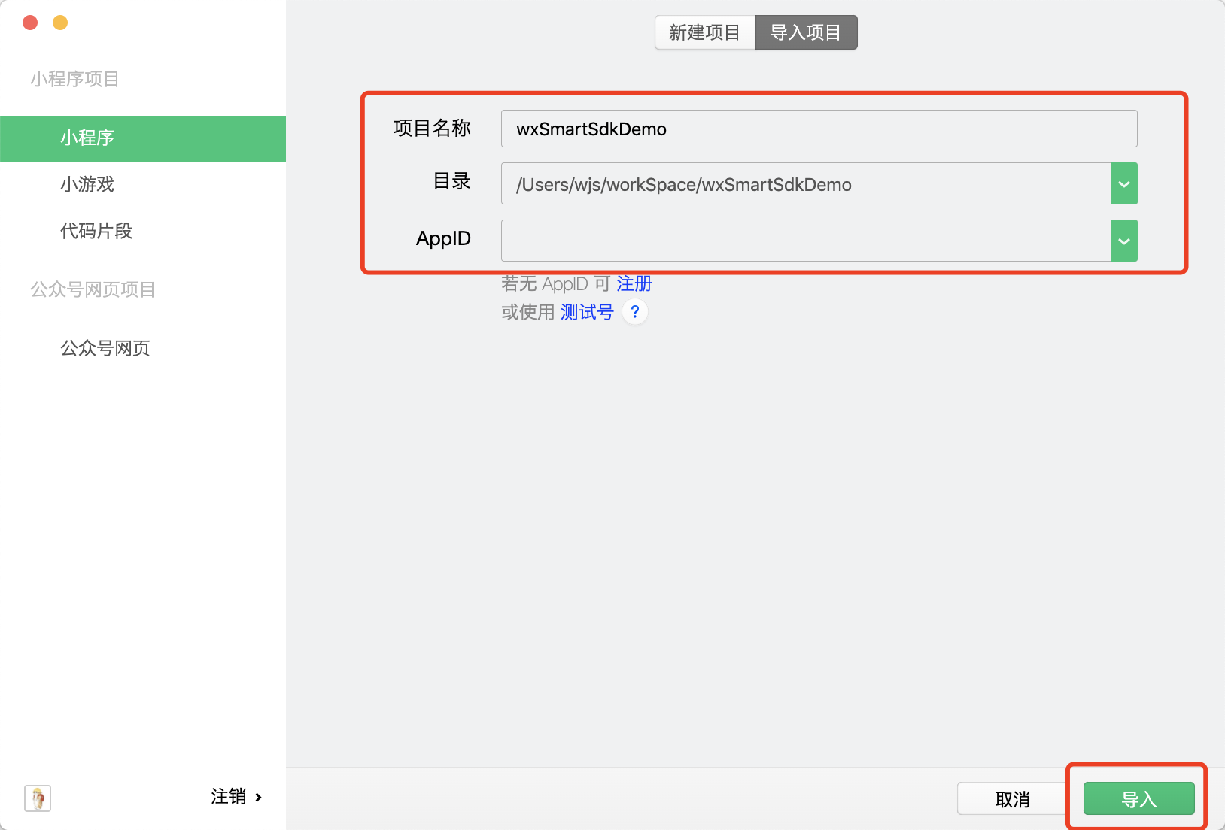Viewport: 1225px width, 830px height.
Task: Open the user avatar thumbnail
Action: pyautogui.click(x=38, y=798)
